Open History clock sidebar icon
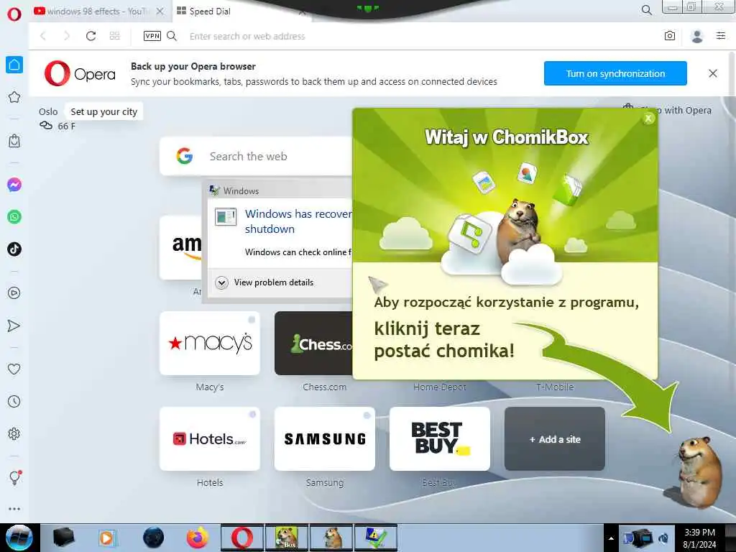 point(14,401)
